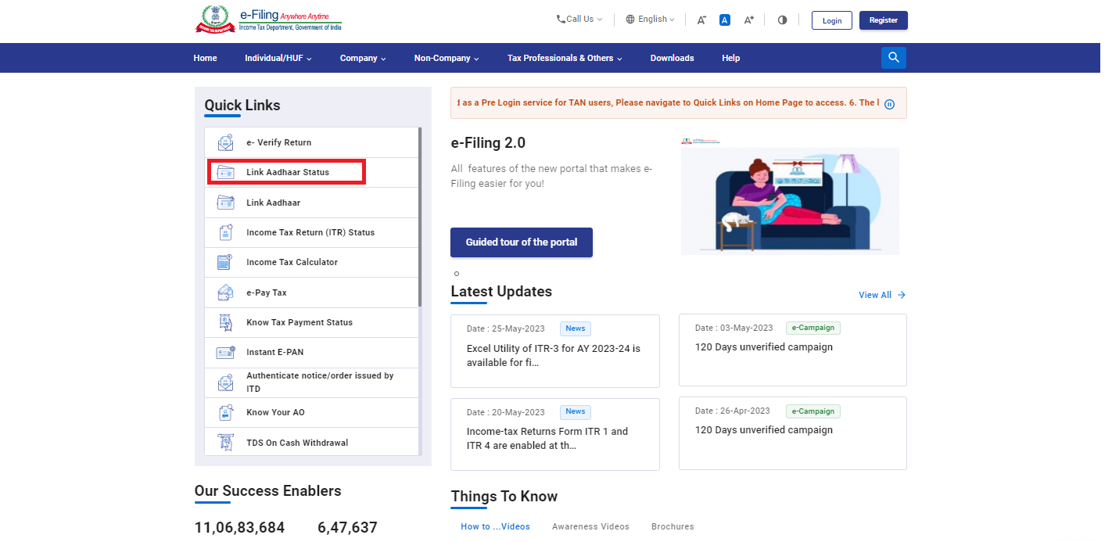Click the Instant E-PAN icon
Screen dimensions: 1112x542
click(225, 353)
